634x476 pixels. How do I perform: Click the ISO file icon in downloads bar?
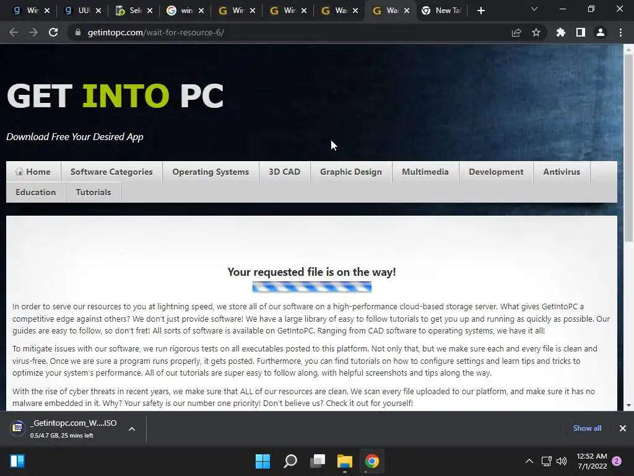18,428
